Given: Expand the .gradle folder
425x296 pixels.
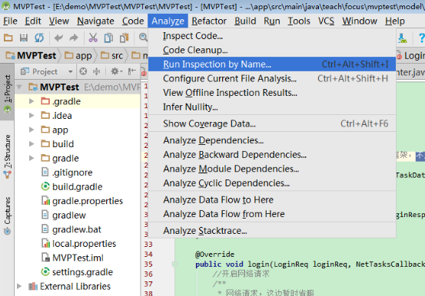Looking at the screenshot, I should 32,101.
